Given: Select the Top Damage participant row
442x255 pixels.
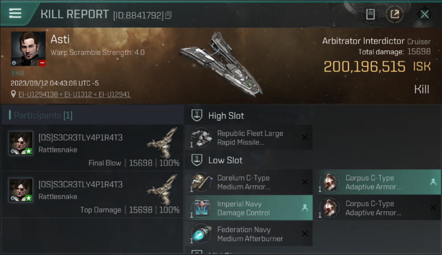Looking at the screenshot, I should 92,195.
